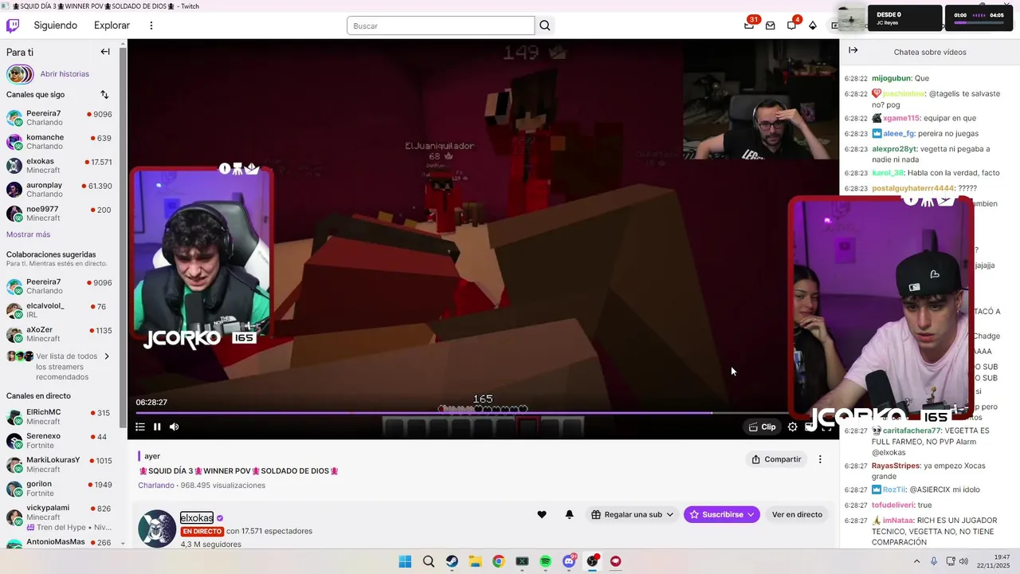
Task: Open video player settings gear
Action: click(792, 427)
